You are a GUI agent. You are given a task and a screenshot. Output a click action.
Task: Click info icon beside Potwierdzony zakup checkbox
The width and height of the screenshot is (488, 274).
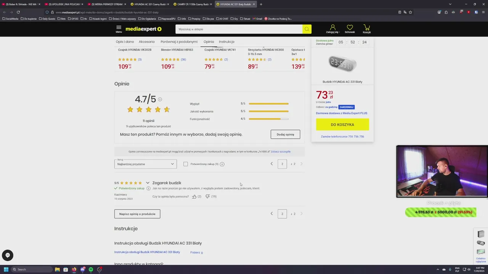222,164
